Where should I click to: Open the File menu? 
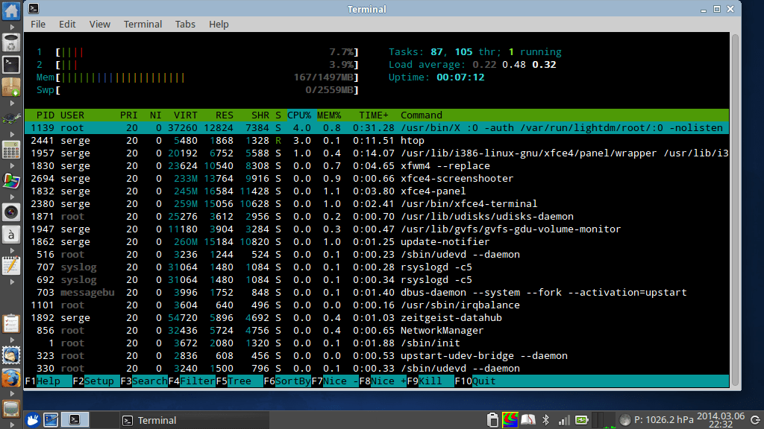38,25
